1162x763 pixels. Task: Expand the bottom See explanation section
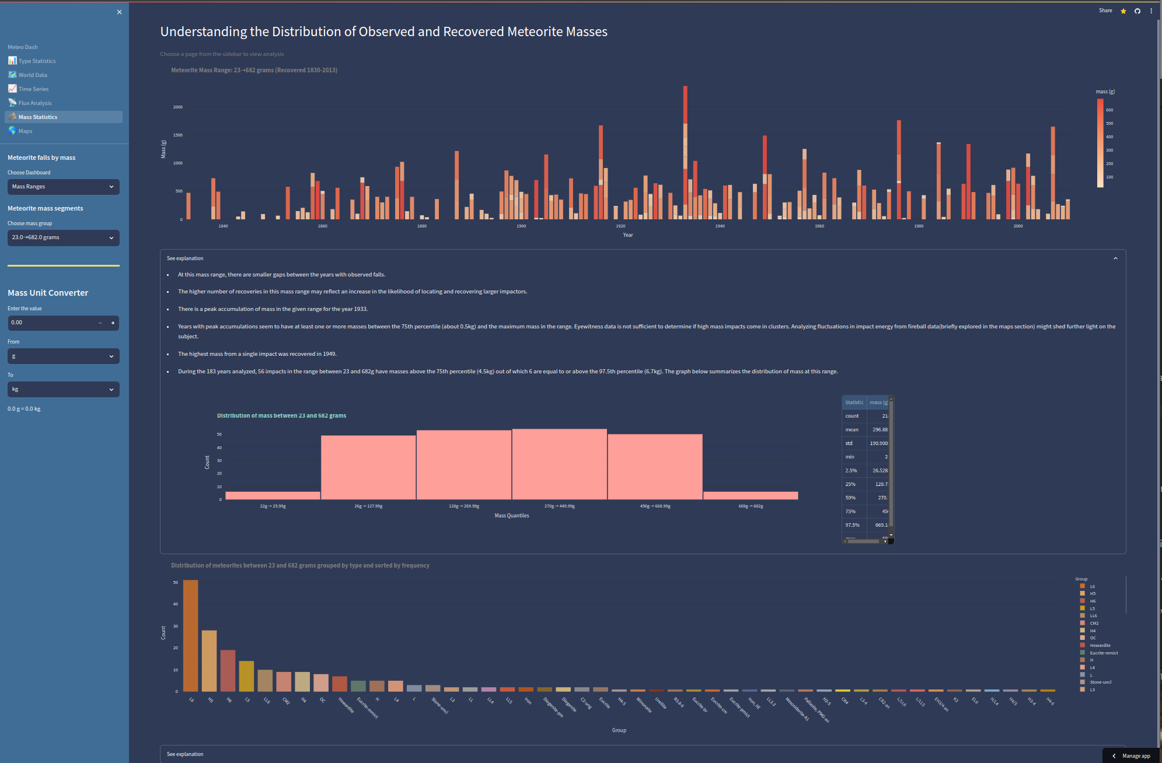[x=643, y=754]
